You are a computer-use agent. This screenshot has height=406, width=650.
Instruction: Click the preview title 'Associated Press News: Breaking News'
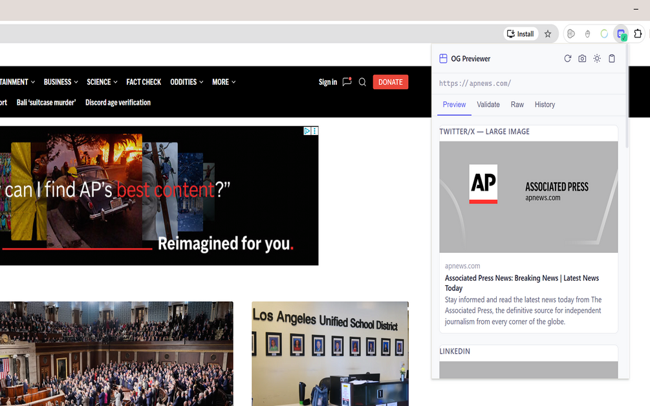(522, 283)
